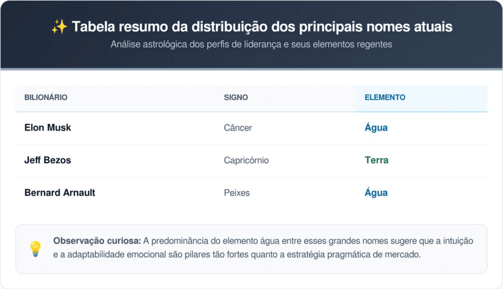This screenshot has height=289, width=503.
Task: Click Água in the Bernard Arnault row
Action: pyautogui.click(x=376, y=193)
